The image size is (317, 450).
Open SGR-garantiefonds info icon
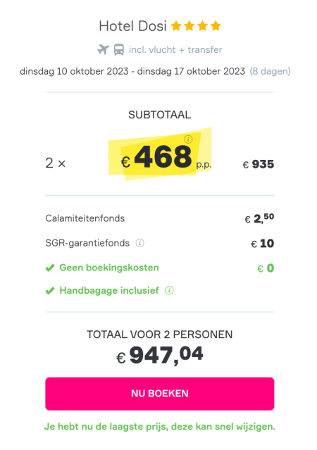coord(140,243)
